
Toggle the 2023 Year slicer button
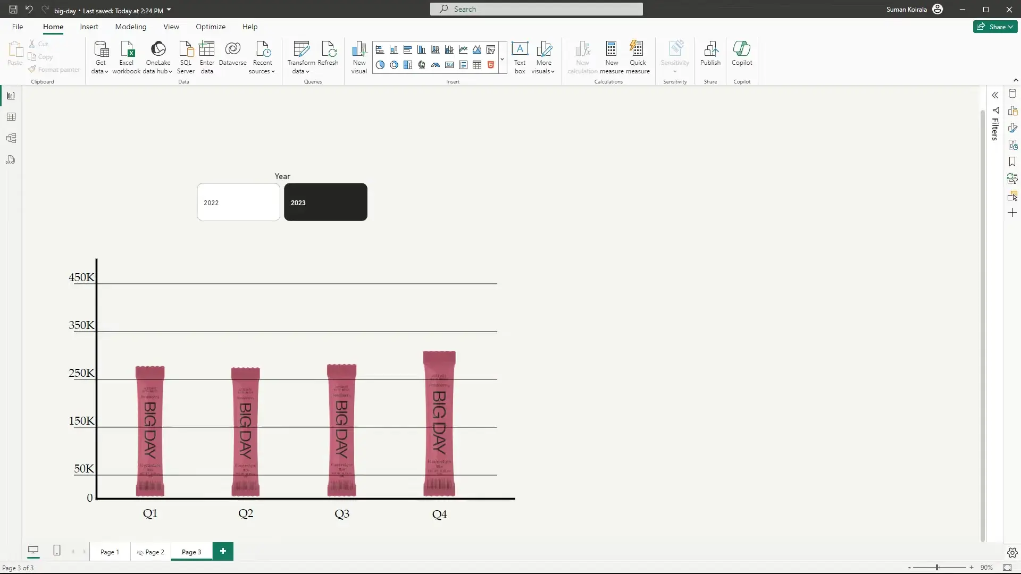tap(325, 202)
